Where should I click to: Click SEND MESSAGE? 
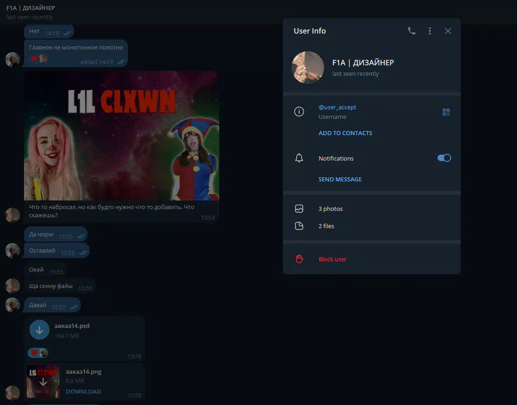click(340, 179)
